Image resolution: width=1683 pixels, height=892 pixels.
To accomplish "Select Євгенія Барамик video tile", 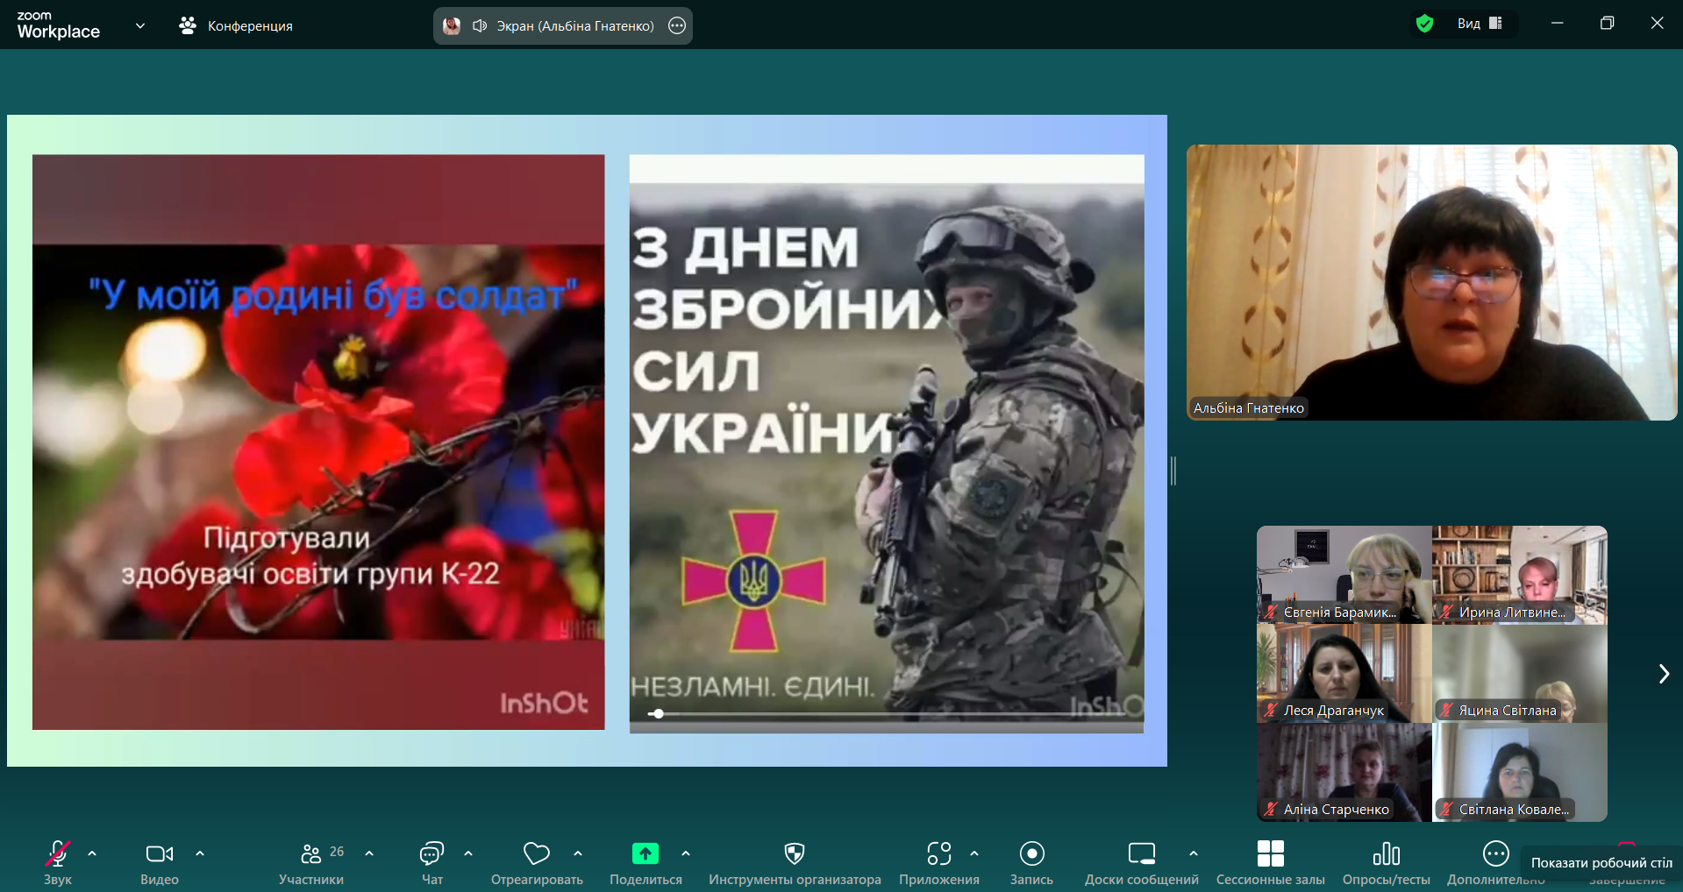I will coord(1344,575).
